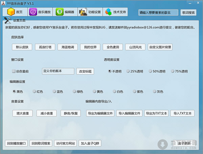
Task: Apply the 孤寂灯塔 skin
Action: 45,47
